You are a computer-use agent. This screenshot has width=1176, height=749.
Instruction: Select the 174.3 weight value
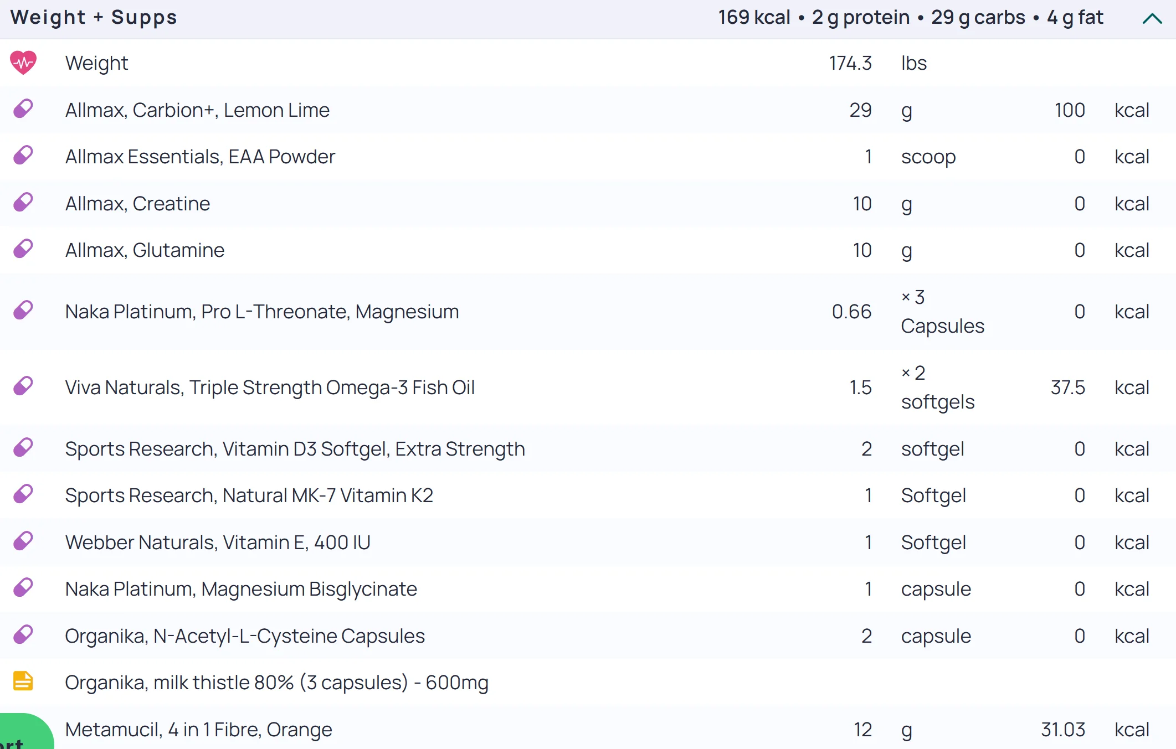pyautogui.click(x=850, y=63)
